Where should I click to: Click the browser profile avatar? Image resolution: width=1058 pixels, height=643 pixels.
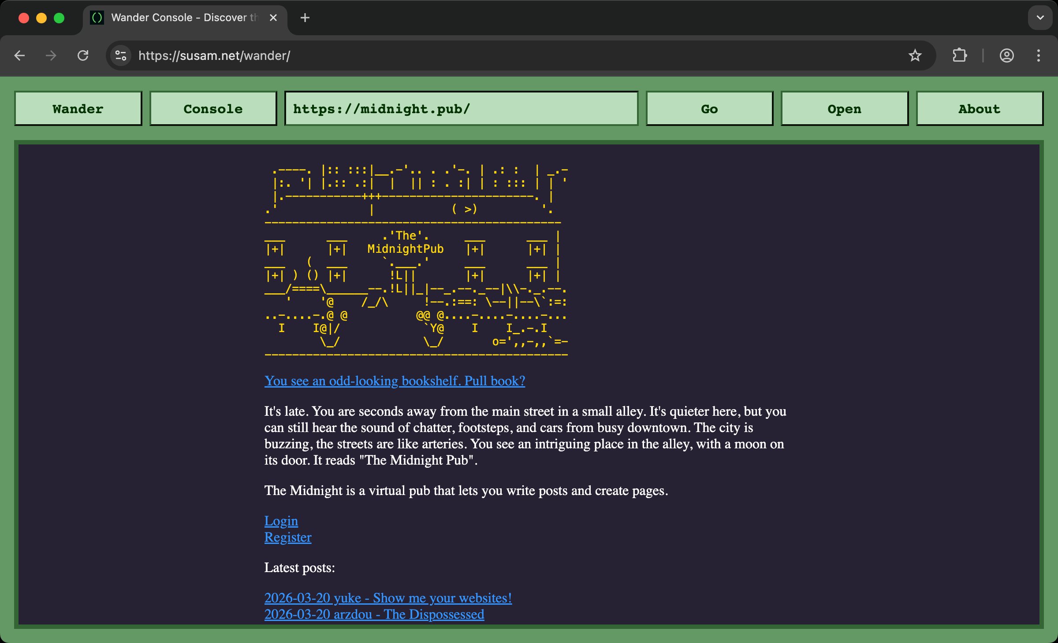[1007, 55]
